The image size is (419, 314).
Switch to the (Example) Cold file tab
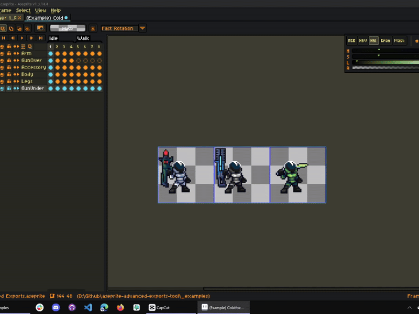click(44, 18)
